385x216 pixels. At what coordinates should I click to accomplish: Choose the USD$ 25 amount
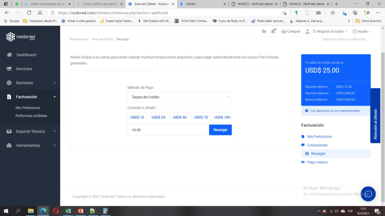click(158, 117)
